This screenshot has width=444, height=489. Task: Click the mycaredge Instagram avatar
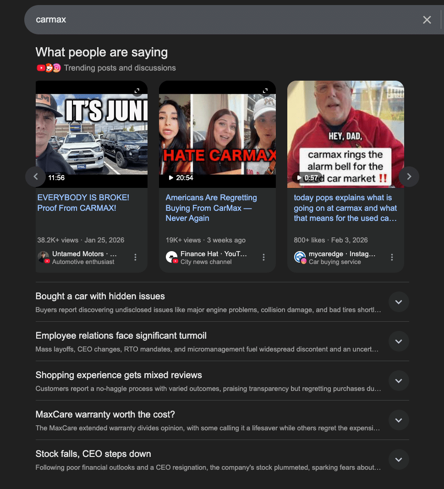pos(300,257)
